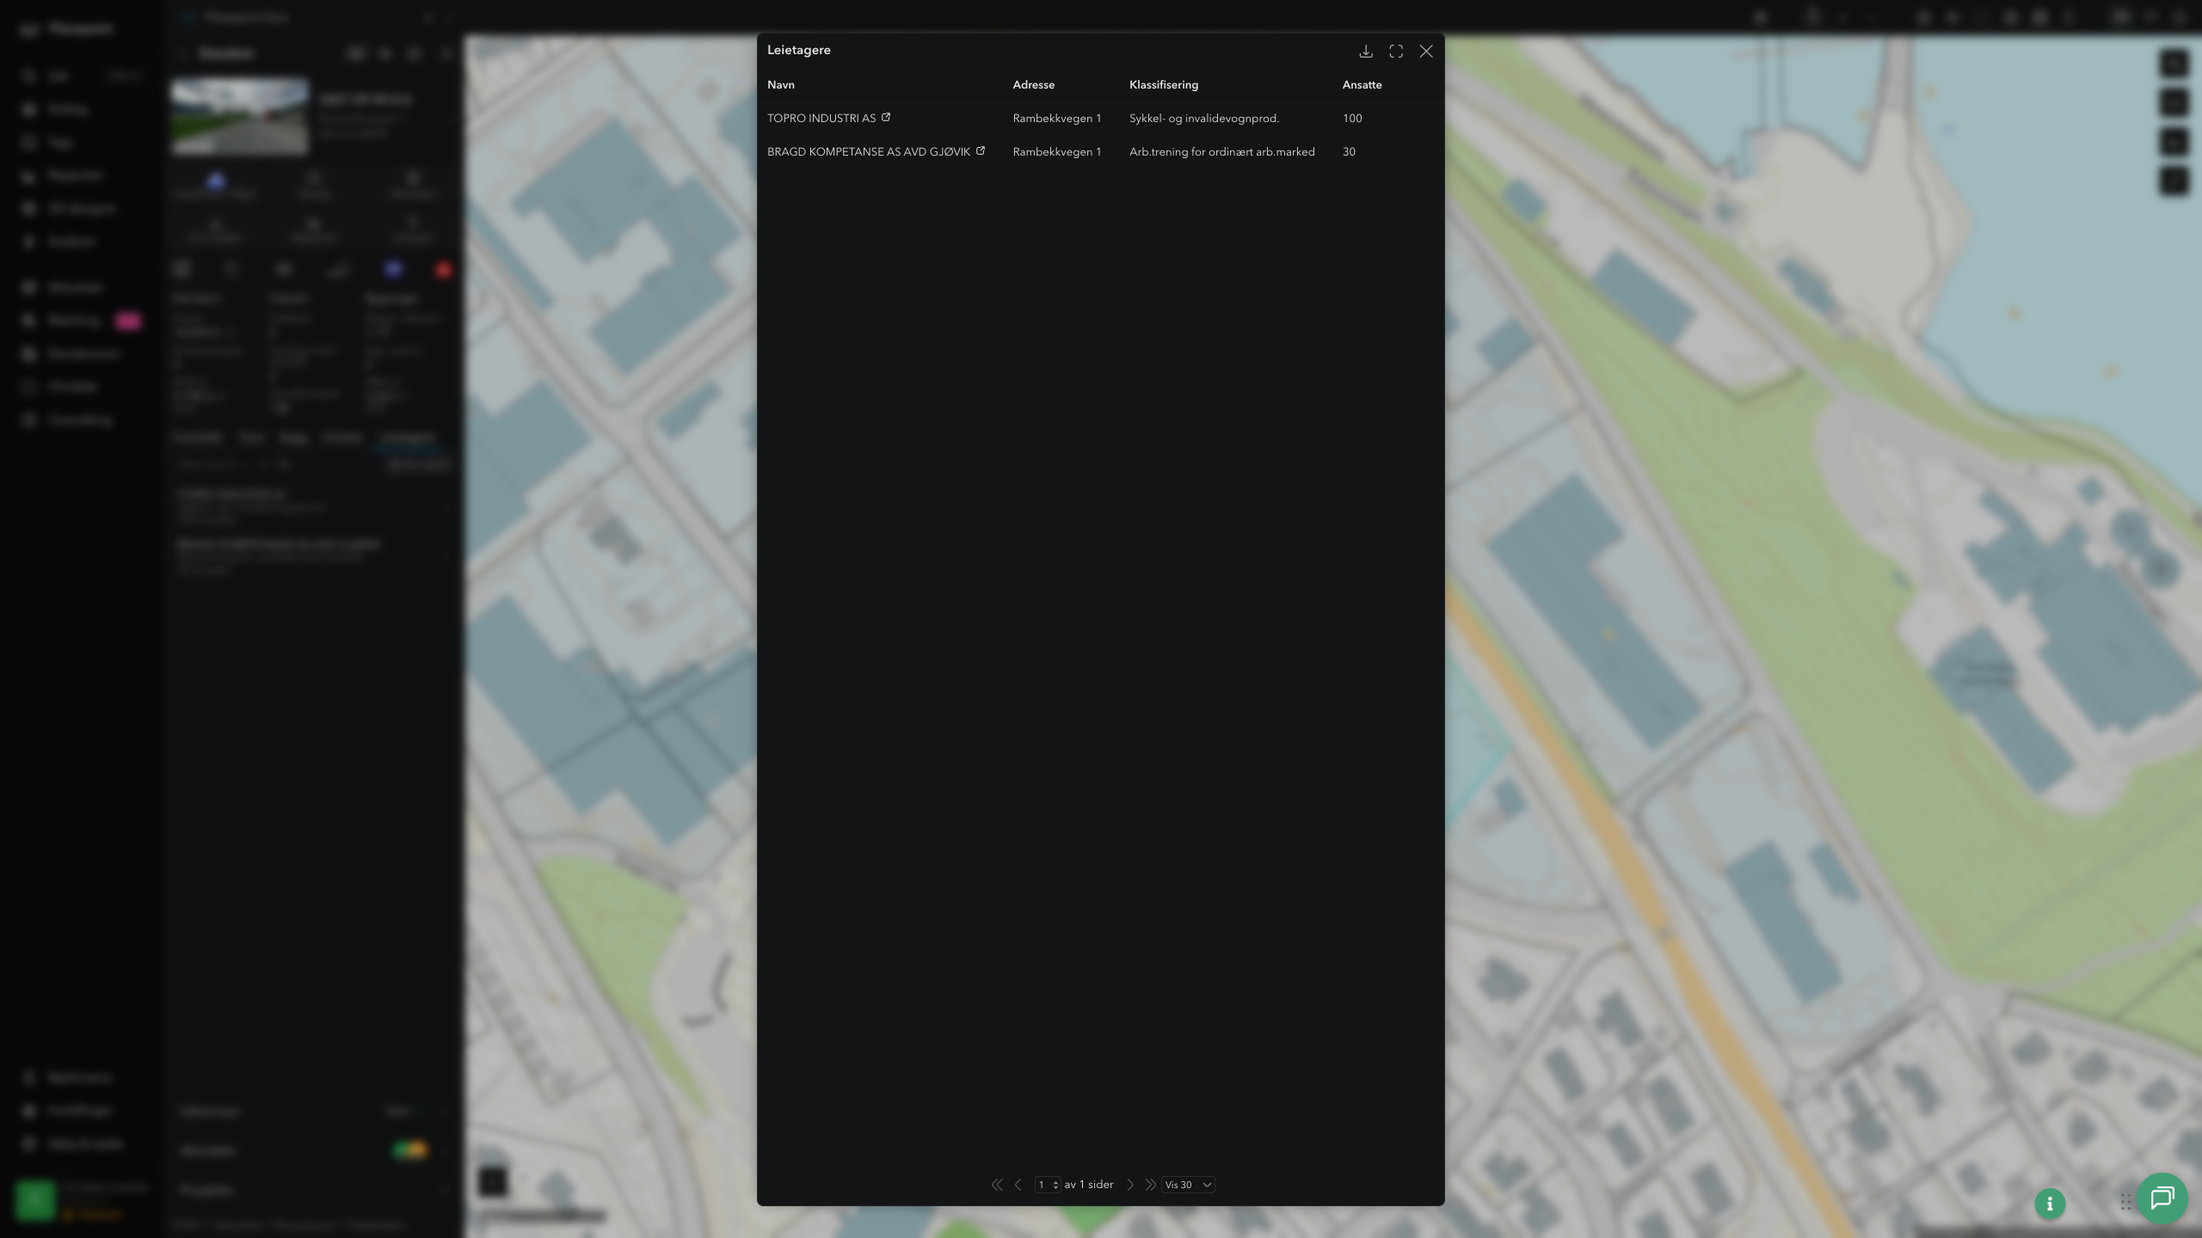Screen dimensions: 2202x1238
Task: Click the employee count 100 cell
Action: click(x=1352, y=119)
